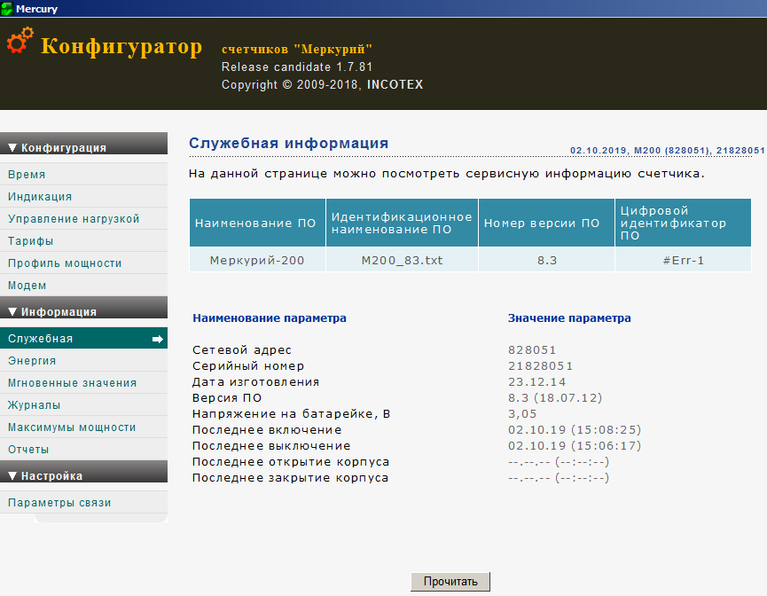Click Последнее открытие корпуса label
This screenshot has height=596, width=767.
291,462
